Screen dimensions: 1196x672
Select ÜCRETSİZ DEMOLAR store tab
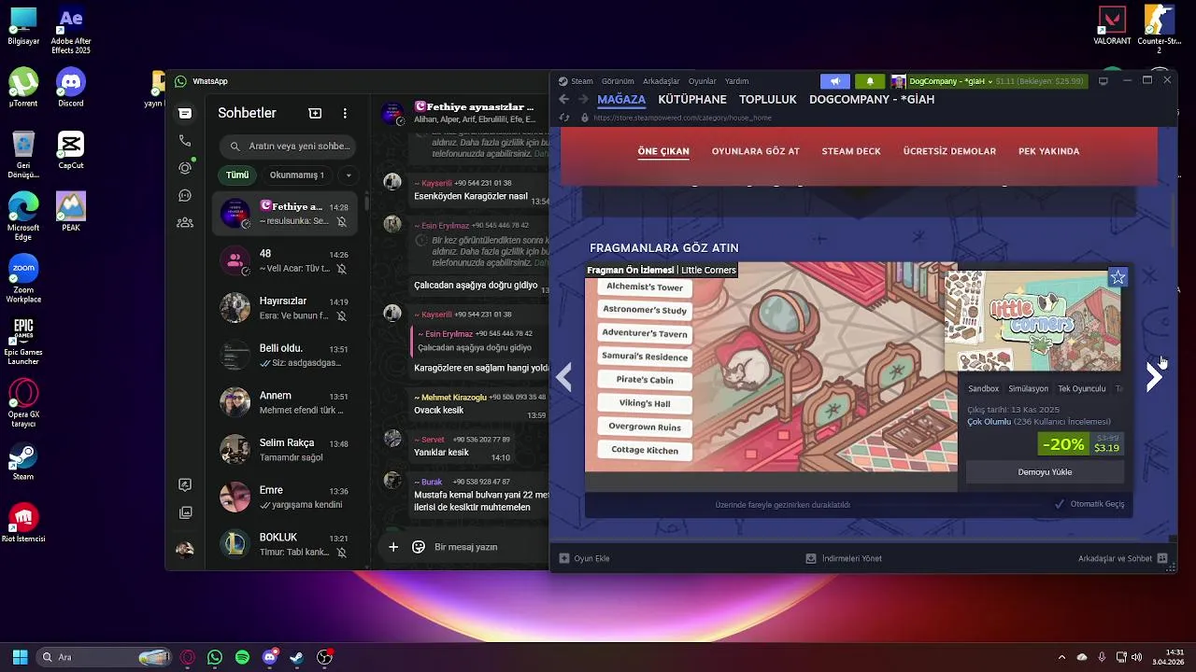tap(949, 151)
